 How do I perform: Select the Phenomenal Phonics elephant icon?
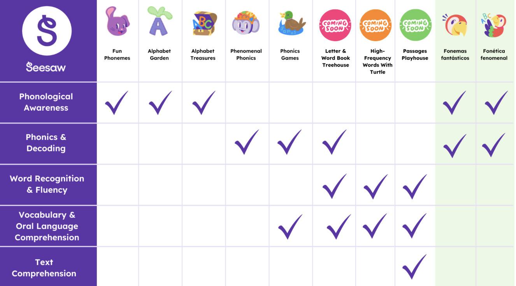pos(246,23)
